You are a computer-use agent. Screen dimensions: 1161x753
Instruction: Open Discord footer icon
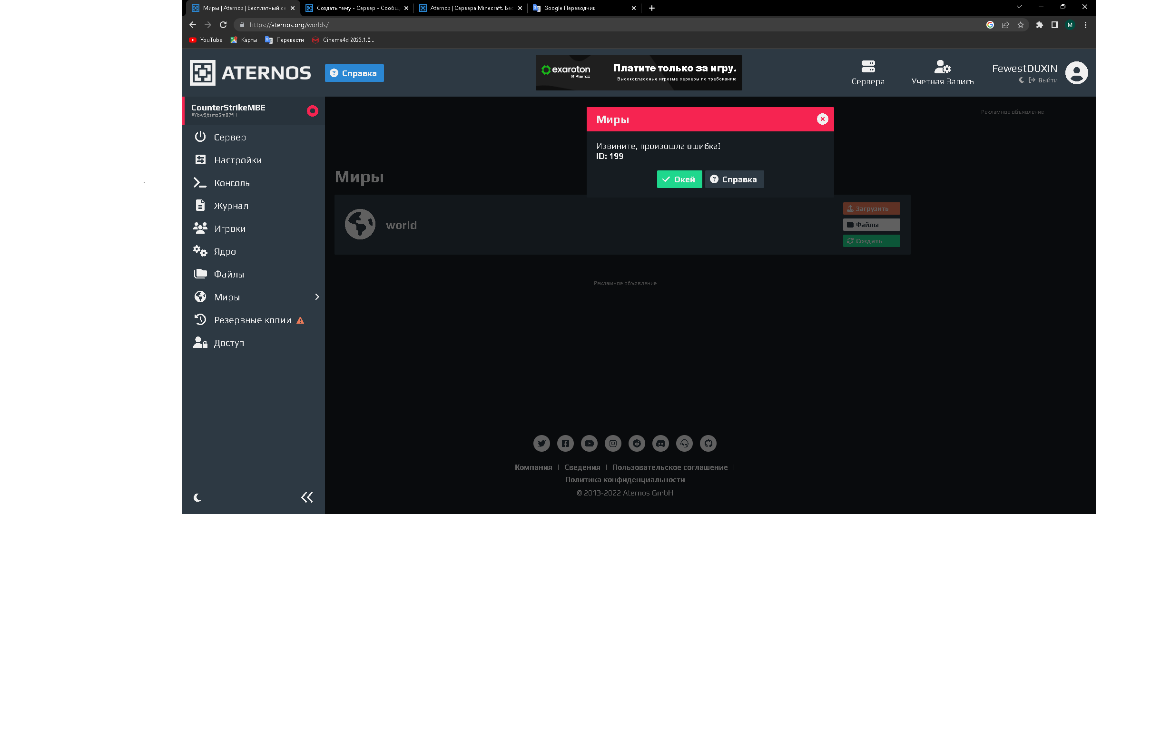click(660, 444)
